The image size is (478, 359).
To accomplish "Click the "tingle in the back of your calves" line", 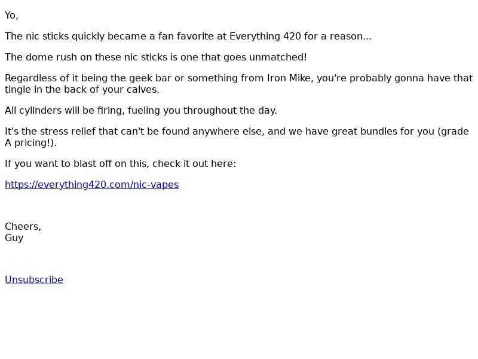I will click(x=82, y=89).
